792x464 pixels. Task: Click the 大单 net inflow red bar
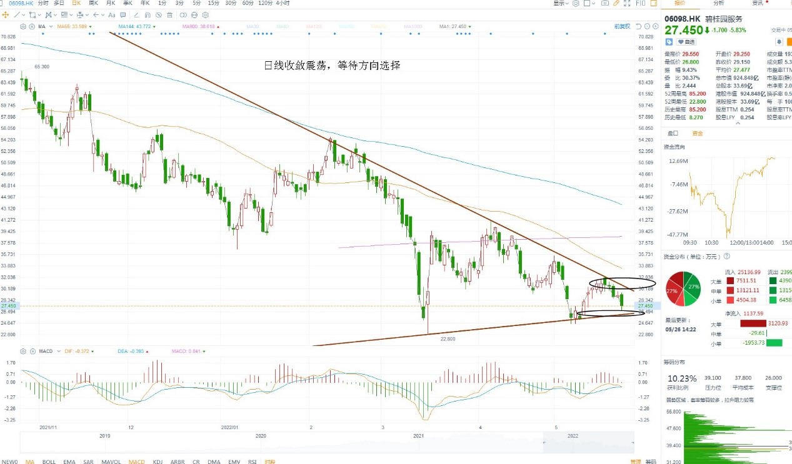754,323
